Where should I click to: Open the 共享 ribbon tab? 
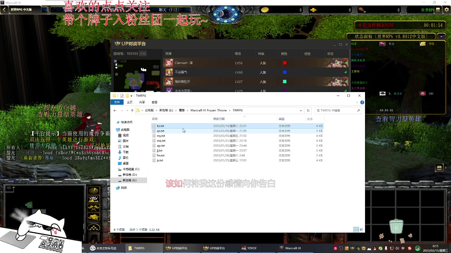pyautogui.click(x=142, y=102)
